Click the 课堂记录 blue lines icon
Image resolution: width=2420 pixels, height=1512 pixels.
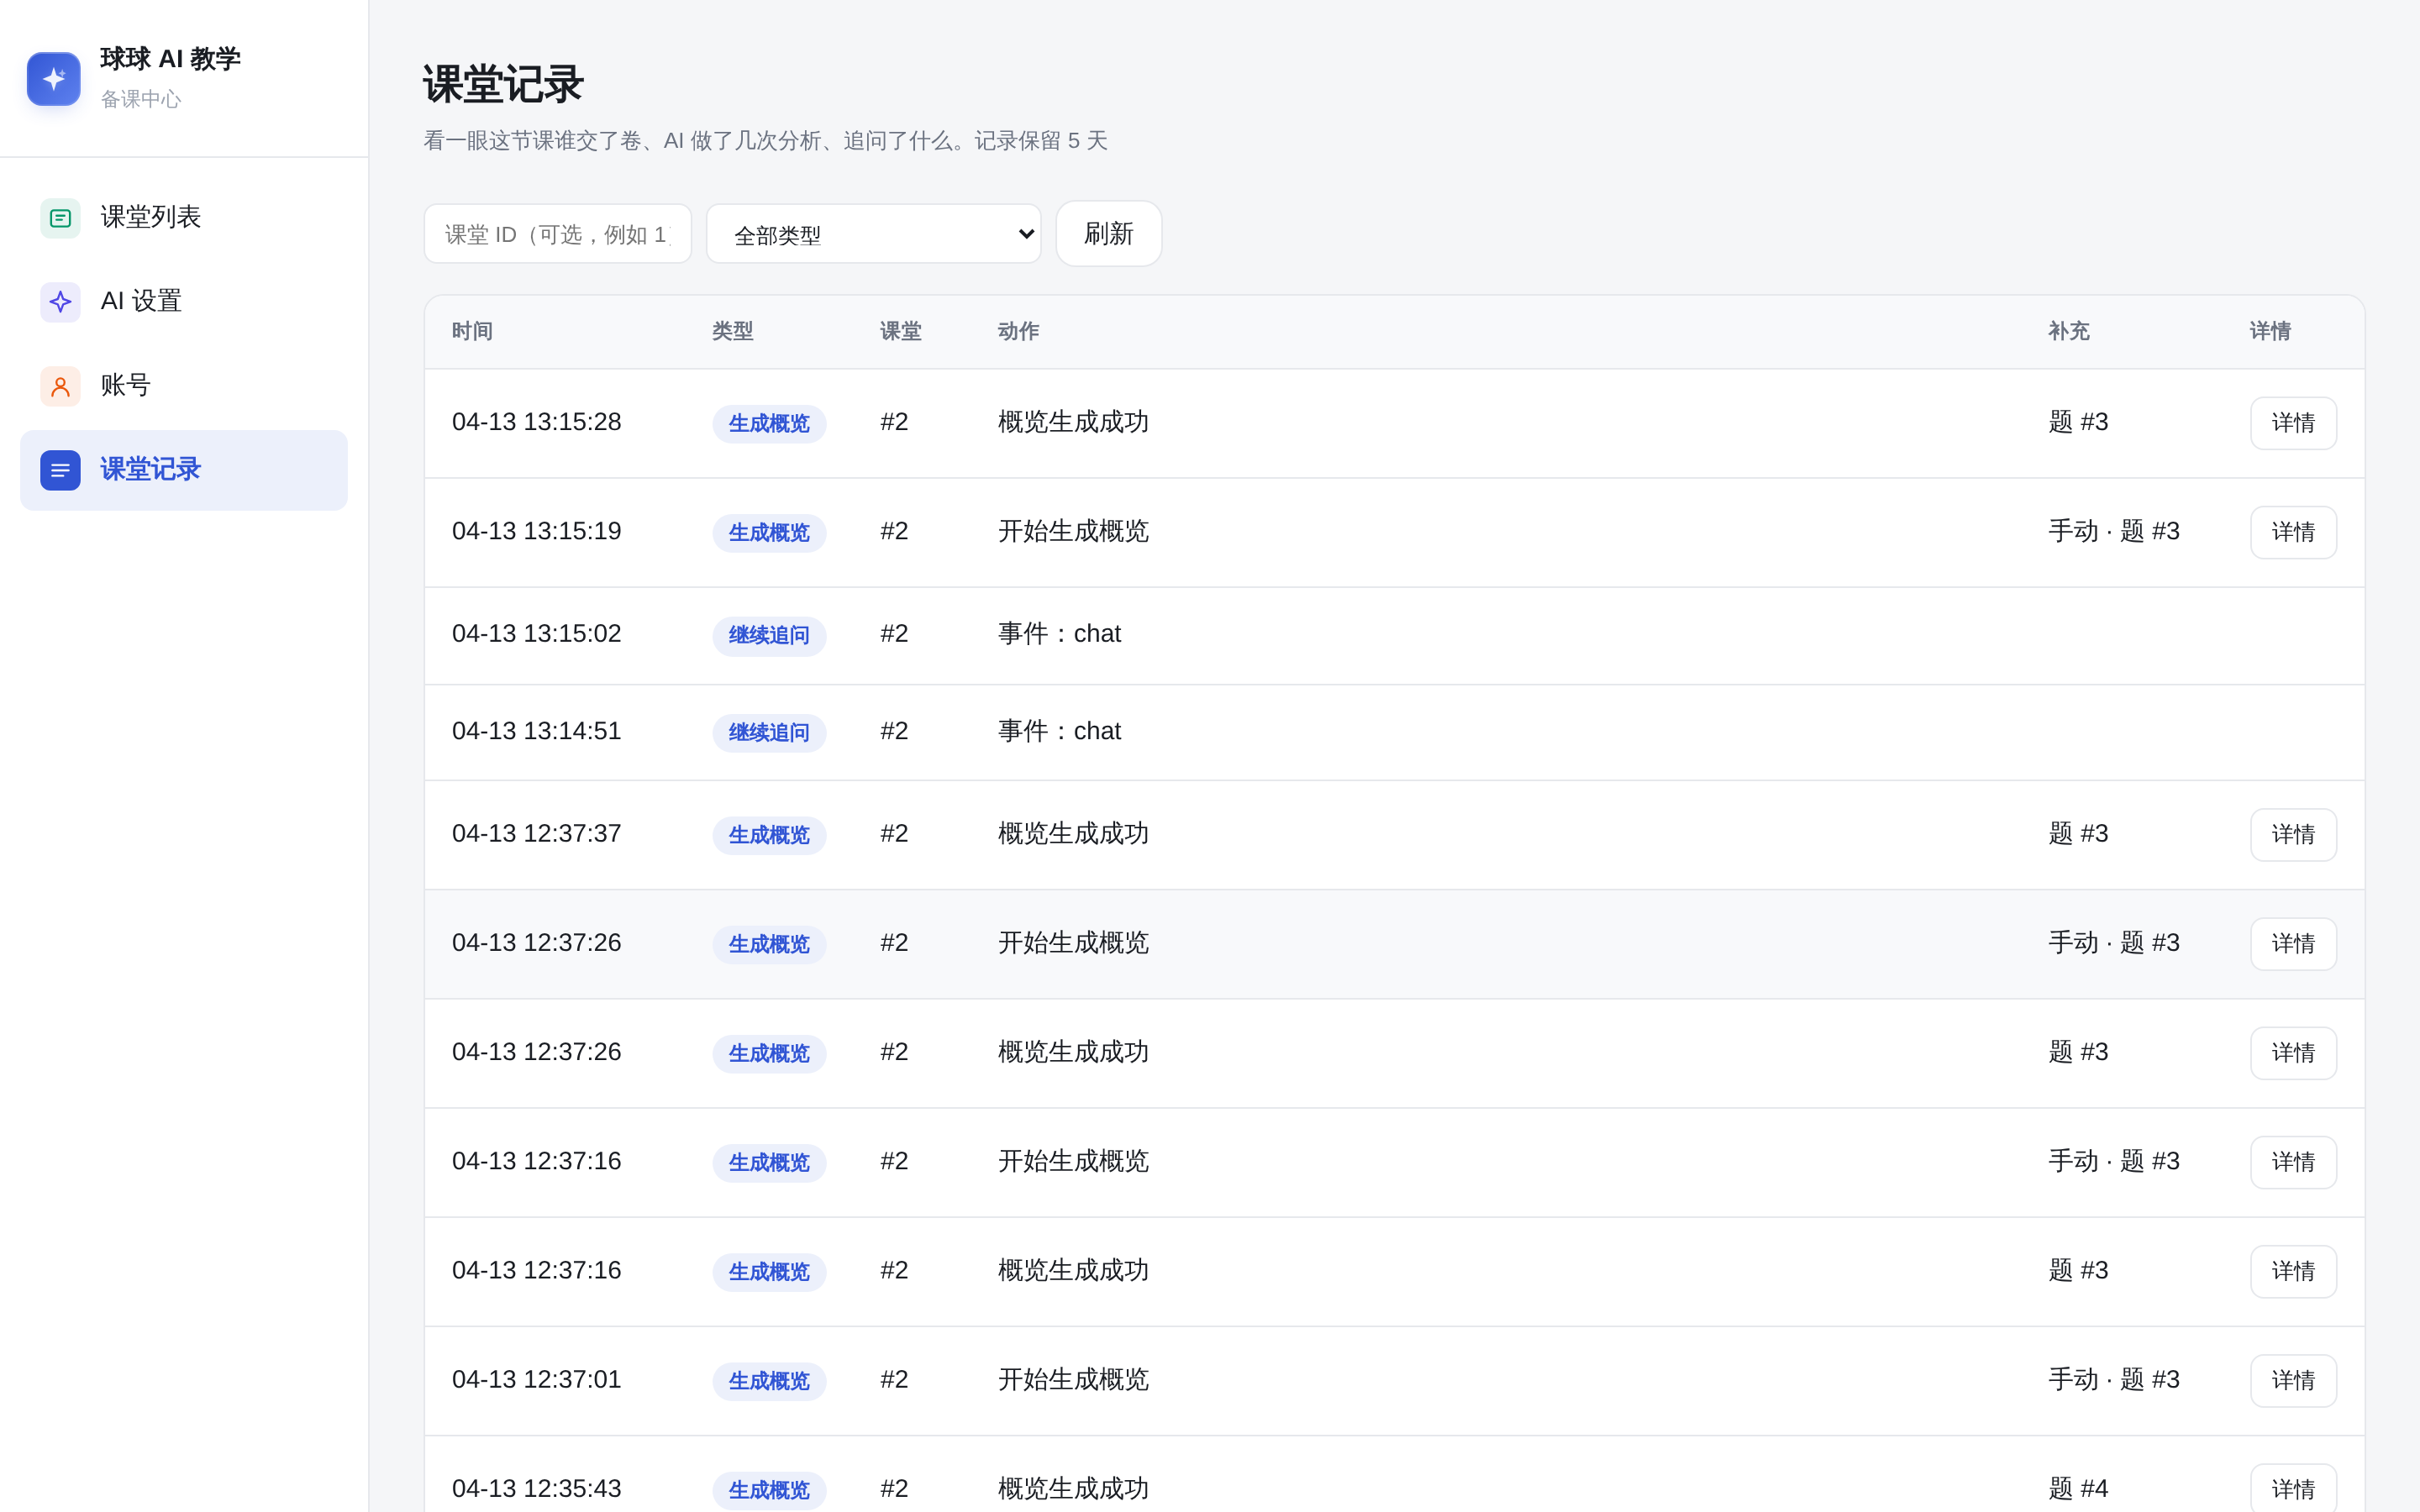(x=60, y=470)
